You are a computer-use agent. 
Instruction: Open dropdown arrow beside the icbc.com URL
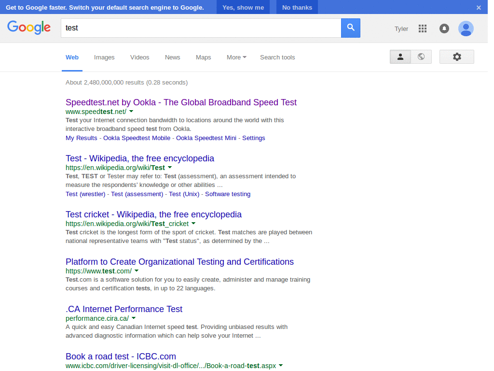[281, 365]
